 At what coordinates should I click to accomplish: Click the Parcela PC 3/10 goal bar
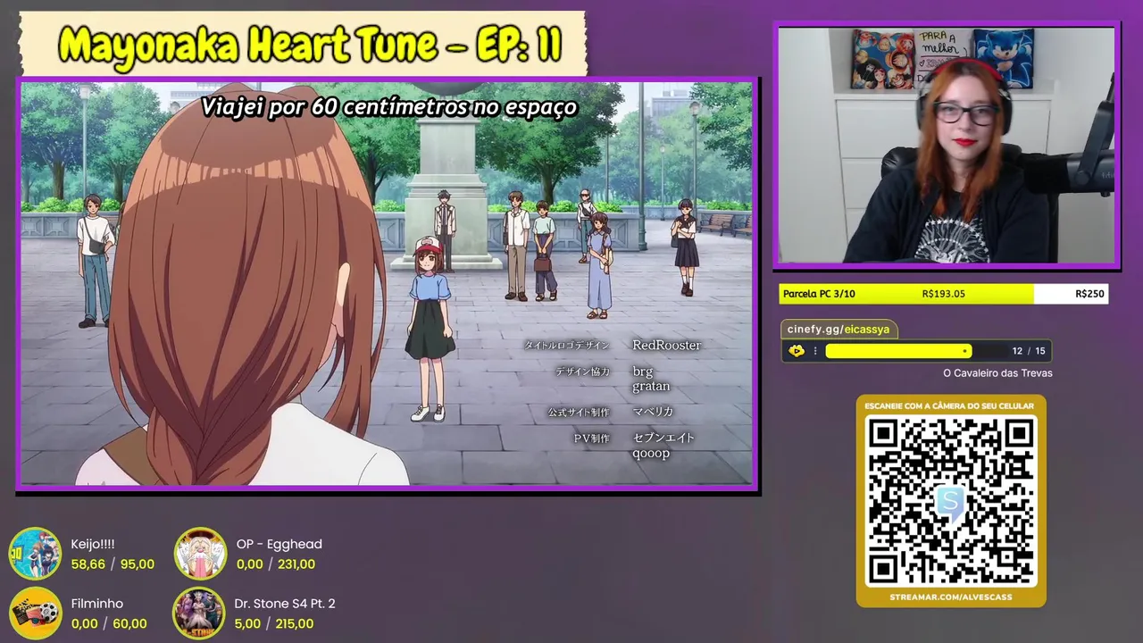945,294
